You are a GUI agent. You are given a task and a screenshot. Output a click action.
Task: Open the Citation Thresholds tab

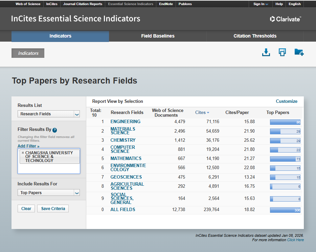(255, 36)
